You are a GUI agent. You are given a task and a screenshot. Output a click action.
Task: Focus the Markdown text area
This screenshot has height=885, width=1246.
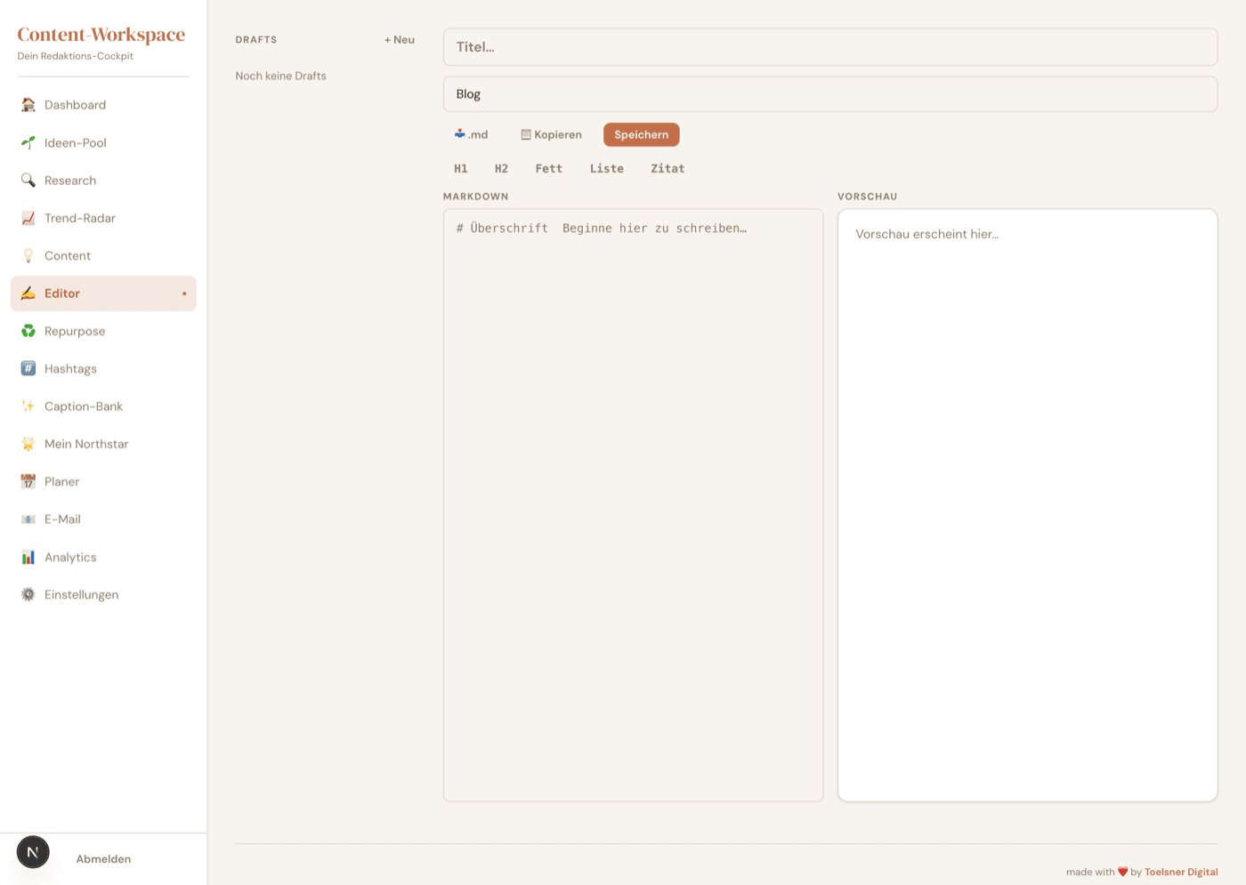click(x=634, y=505)
